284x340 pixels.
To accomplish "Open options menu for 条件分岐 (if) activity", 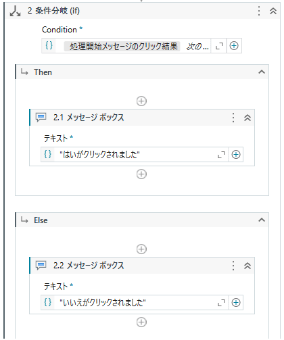I will click(x=259, y=11).
